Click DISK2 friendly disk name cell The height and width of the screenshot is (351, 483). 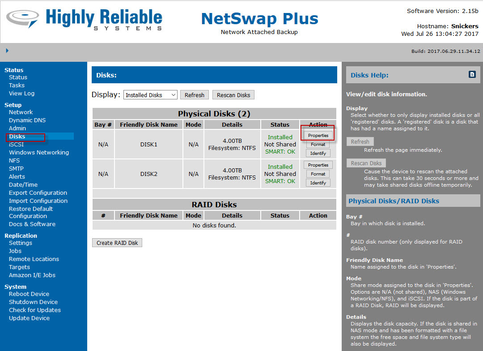pos(149,174)
